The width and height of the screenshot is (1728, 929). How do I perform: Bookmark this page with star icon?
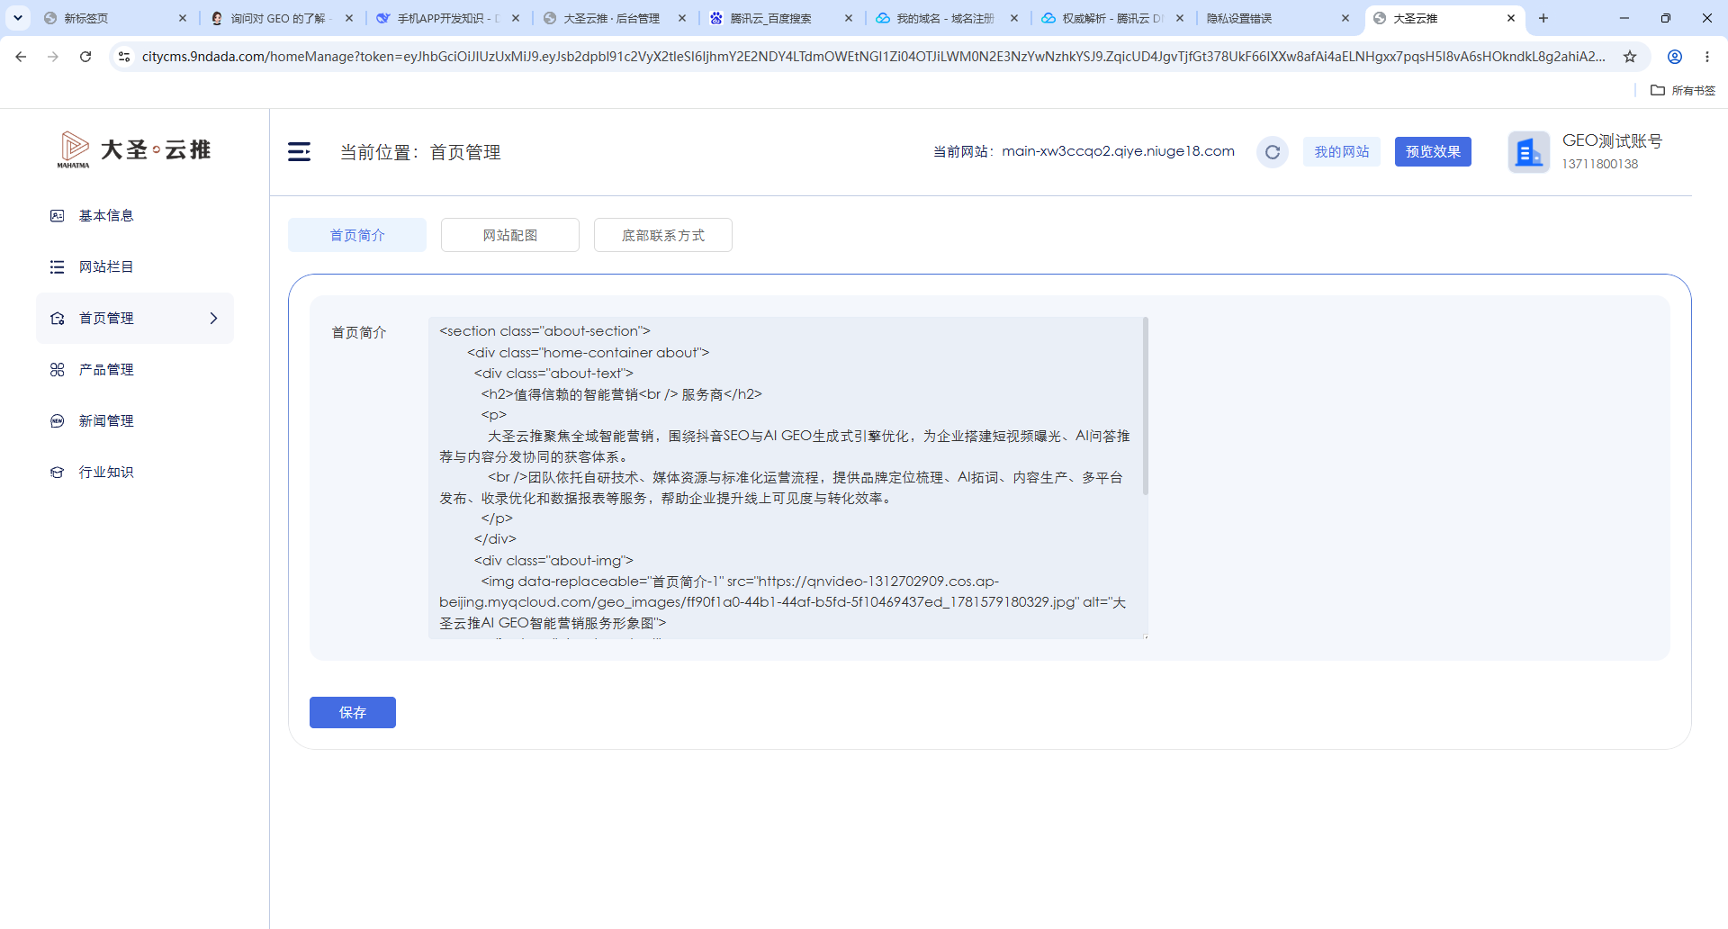pos(1630,57)
